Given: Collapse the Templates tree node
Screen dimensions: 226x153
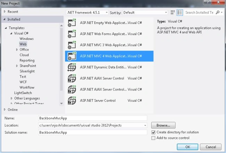Looking at the screenshot, I should [x=6, y=28].
